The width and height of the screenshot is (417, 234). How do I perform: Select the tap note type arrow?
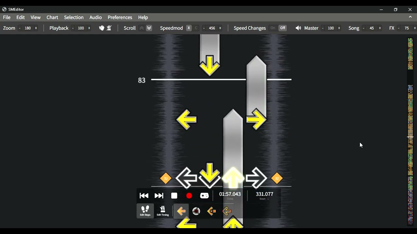click(181, 211)
